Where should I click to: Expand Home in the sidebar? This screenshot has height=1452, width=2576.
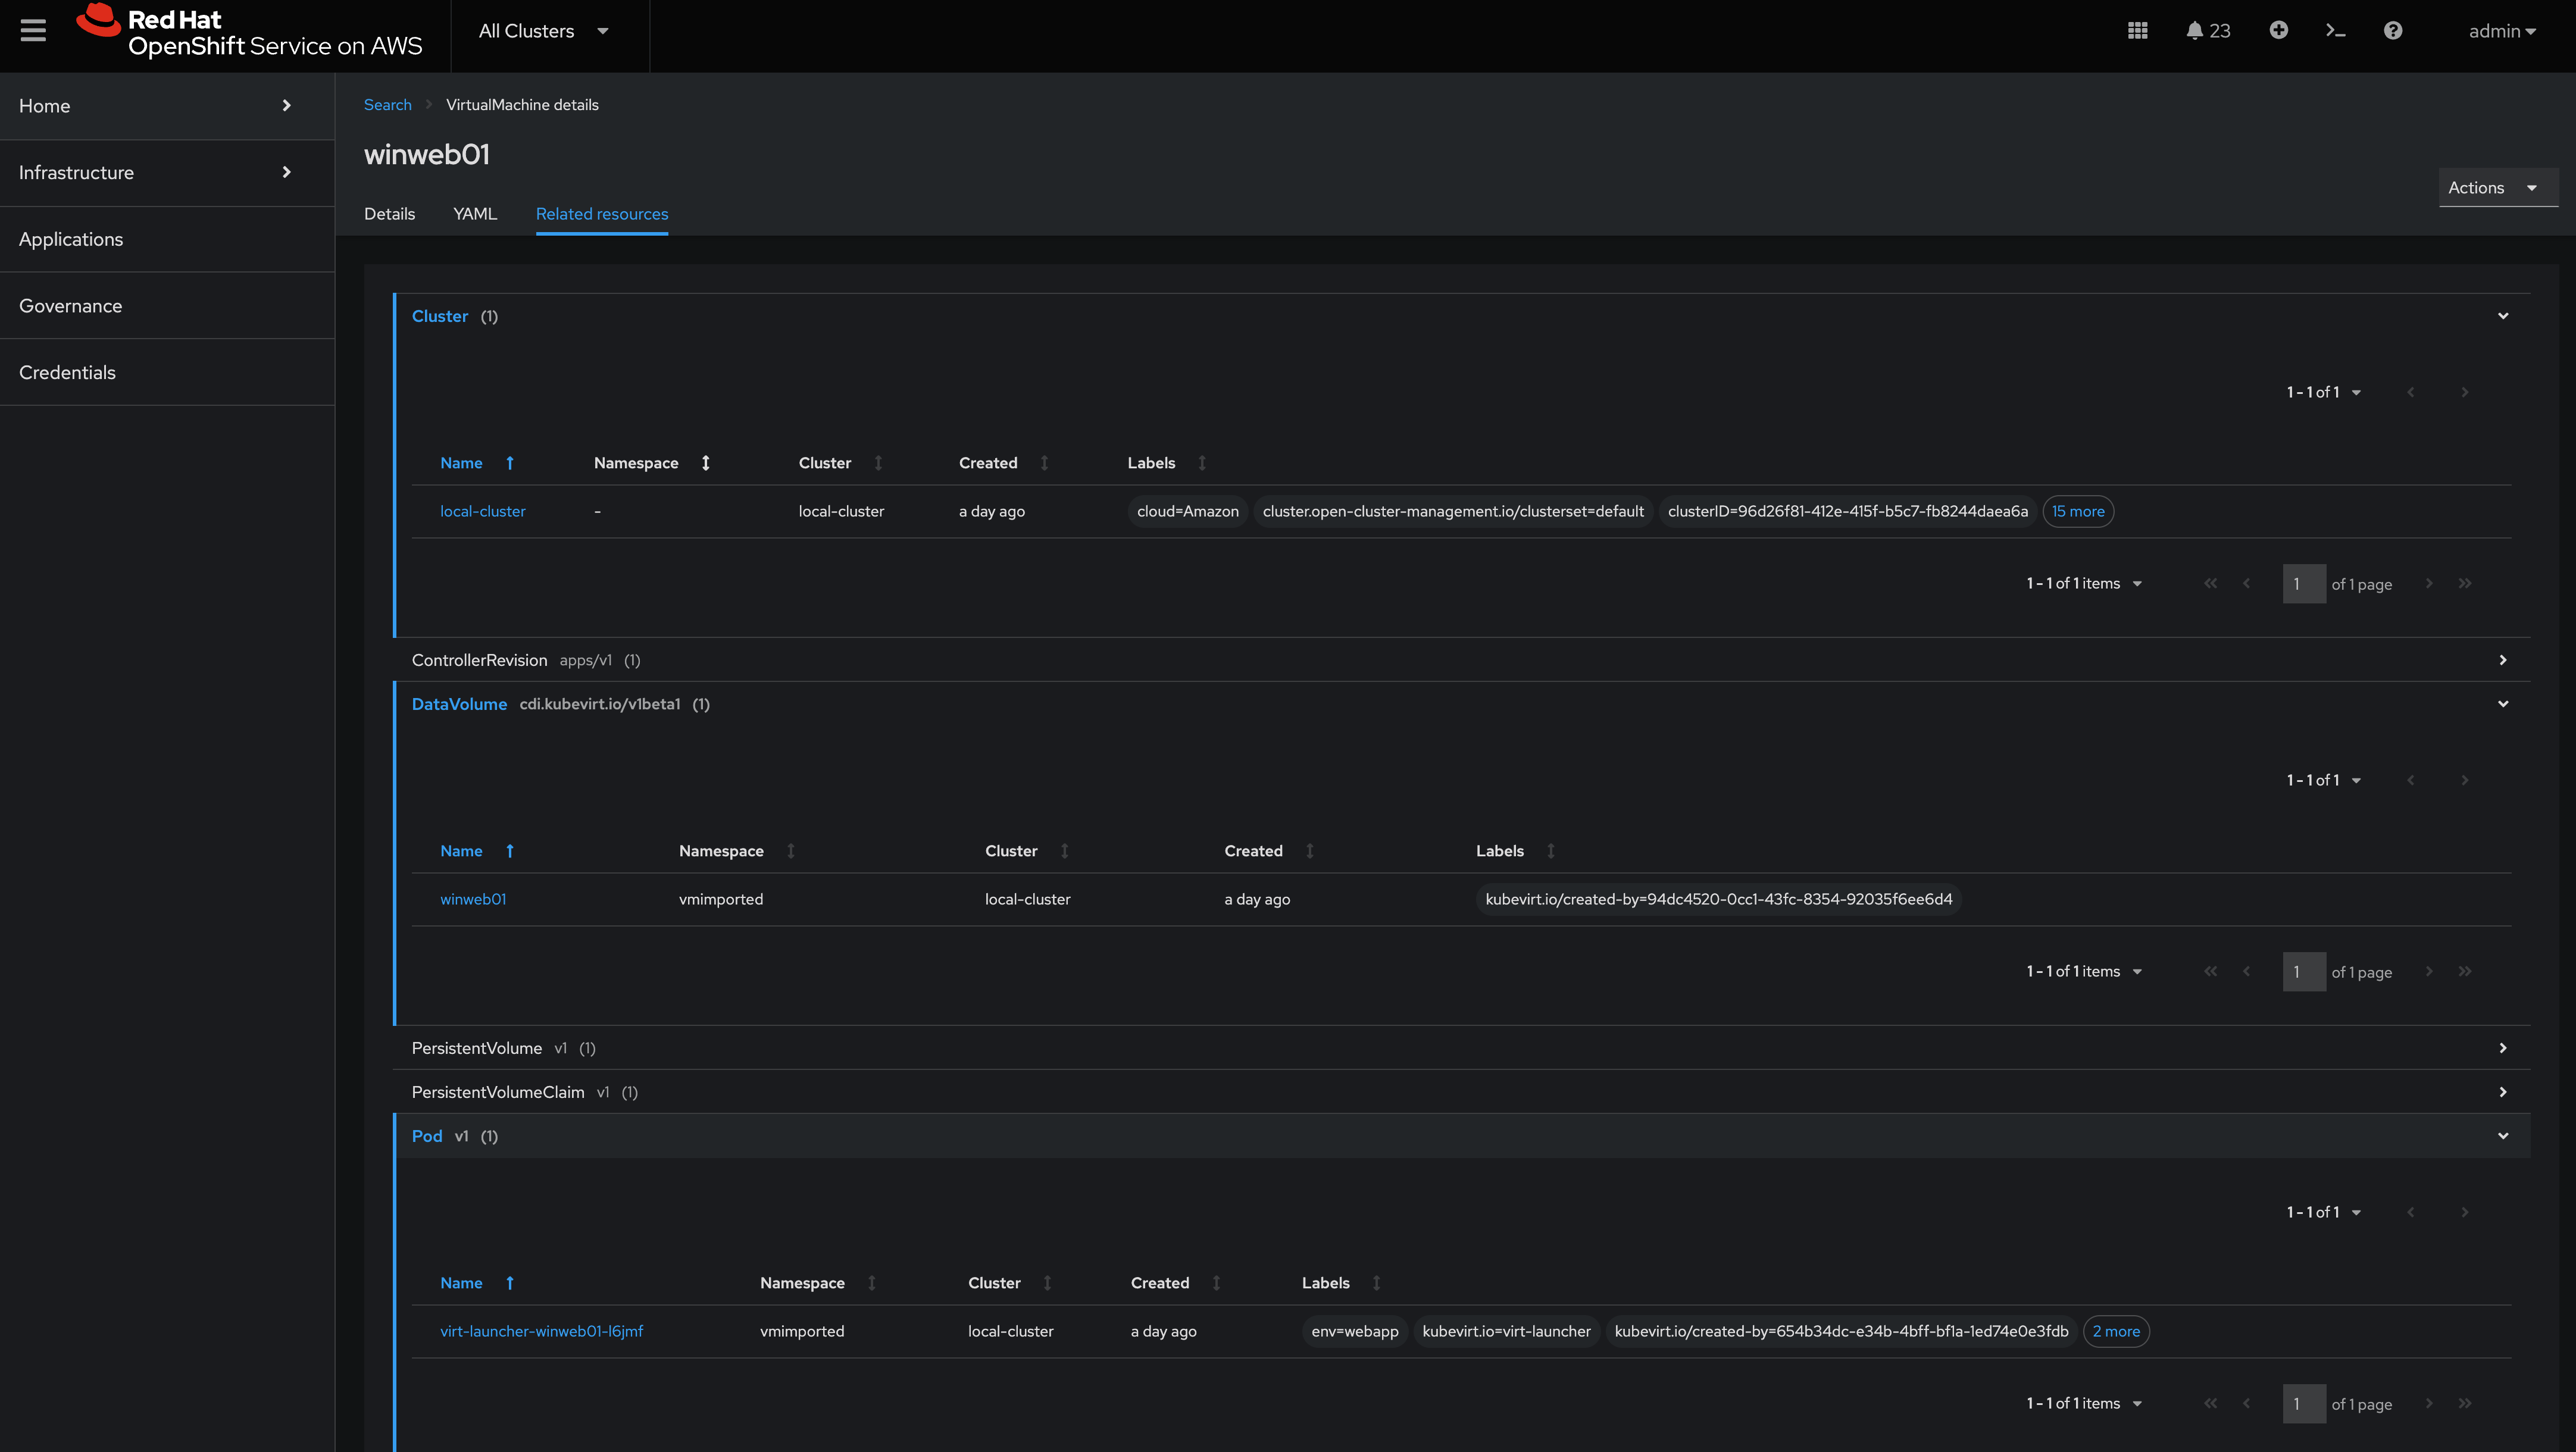[x=167, y=106]
